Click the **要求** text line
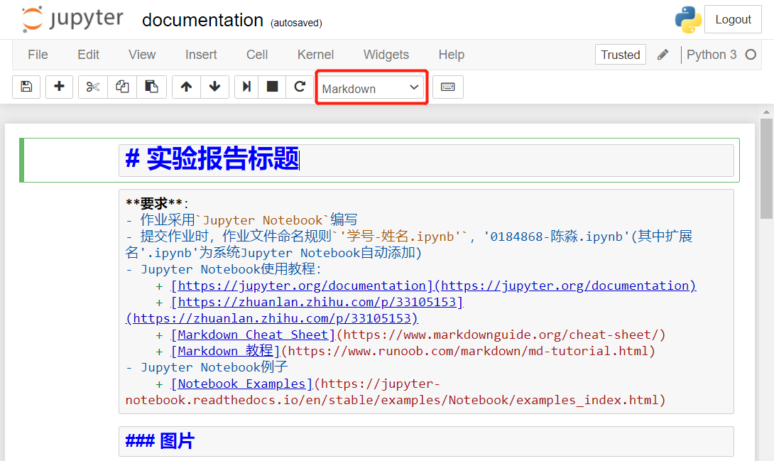Image resolution: width=774 pixels, height=461 pixels. (157, 203)
